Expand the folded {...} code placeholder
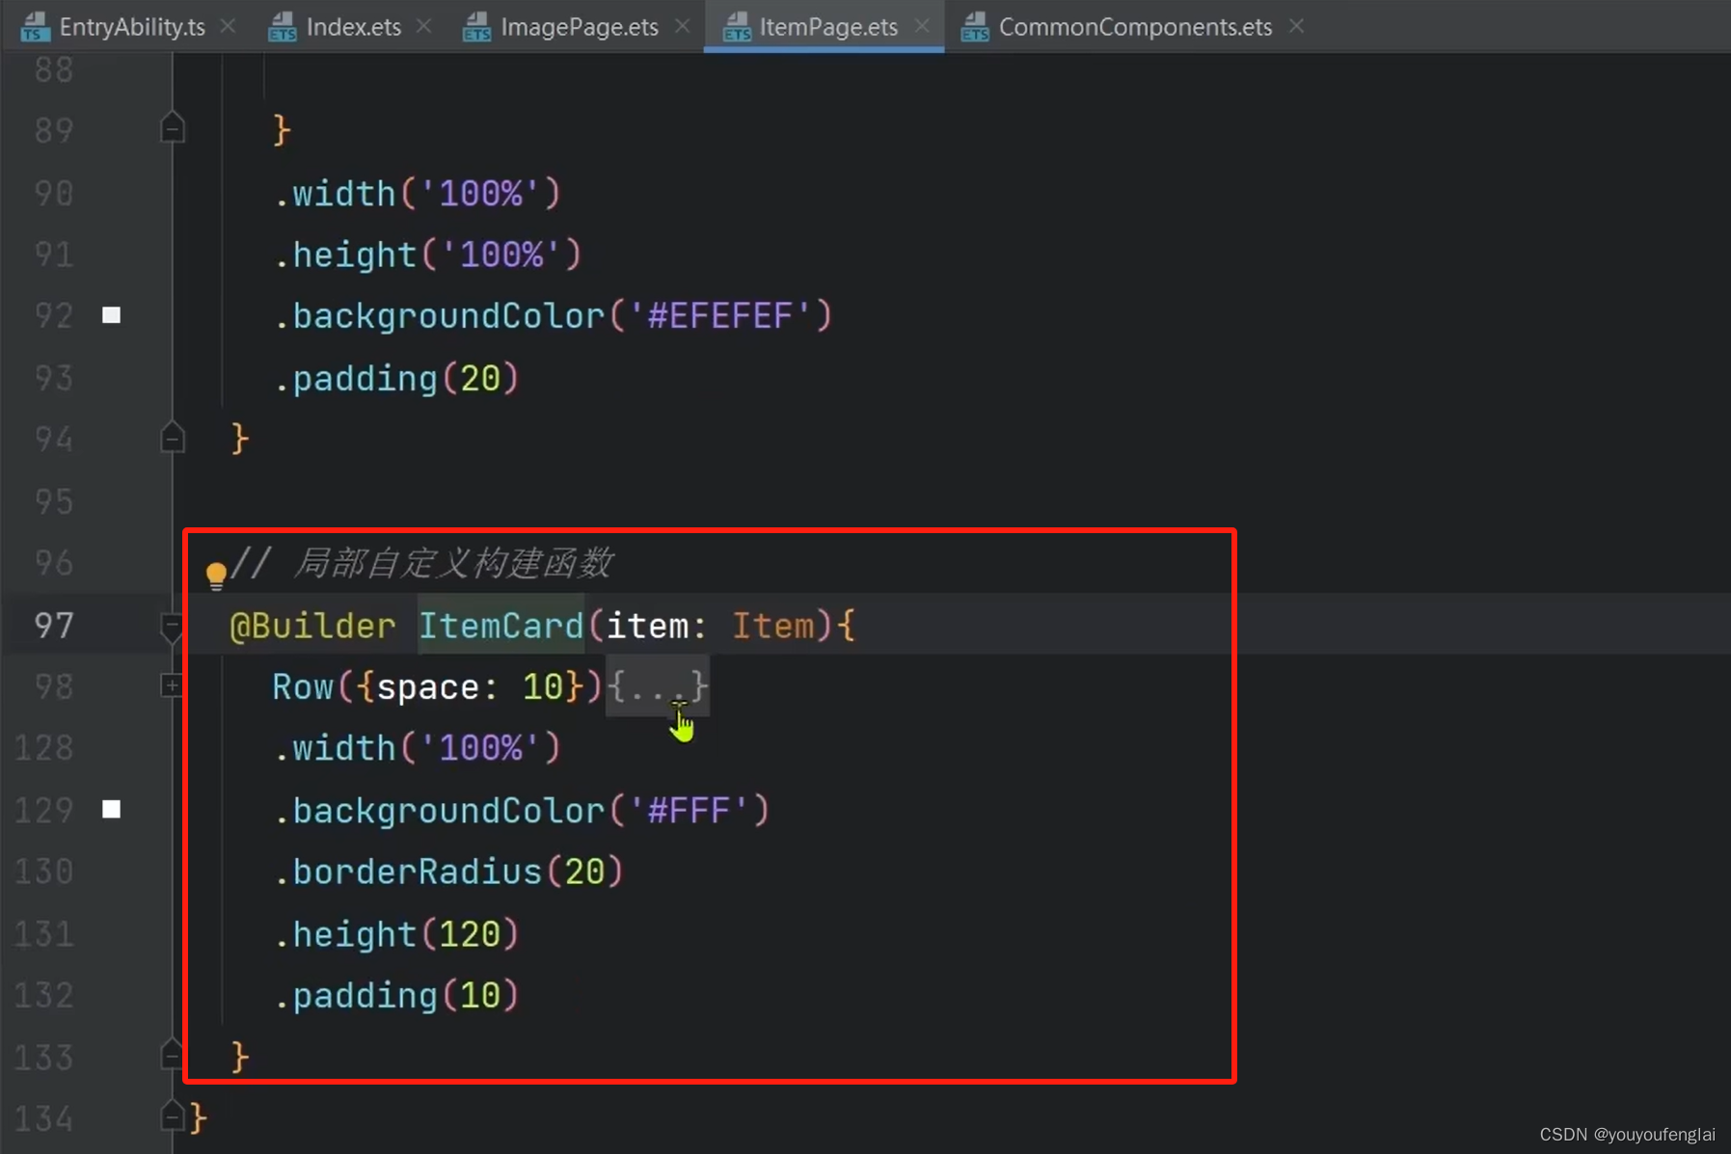Screen dimensions: 1731x1154 coord(658,686)
